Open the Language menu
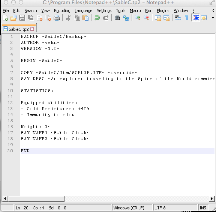The image size is (216, 212). click(84, 11)
